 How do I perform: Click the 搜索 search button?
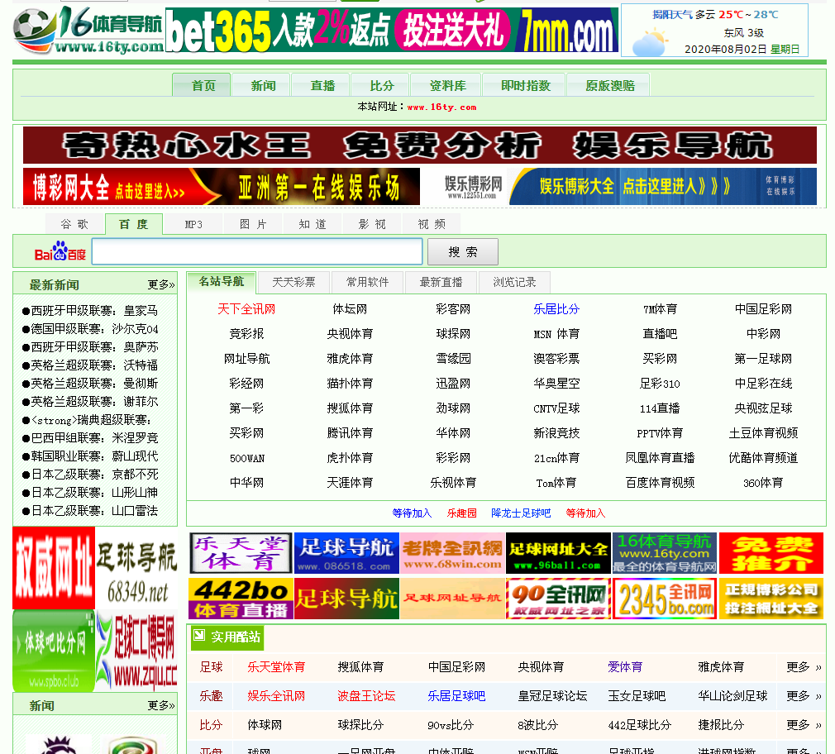point(463,251)
